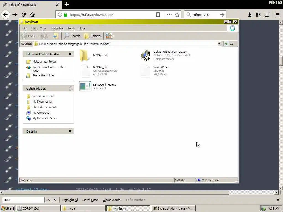The width and height of the screenshot is (283, 212).
Task: Open My Computer from Other Places
Action: pos(41,113)
